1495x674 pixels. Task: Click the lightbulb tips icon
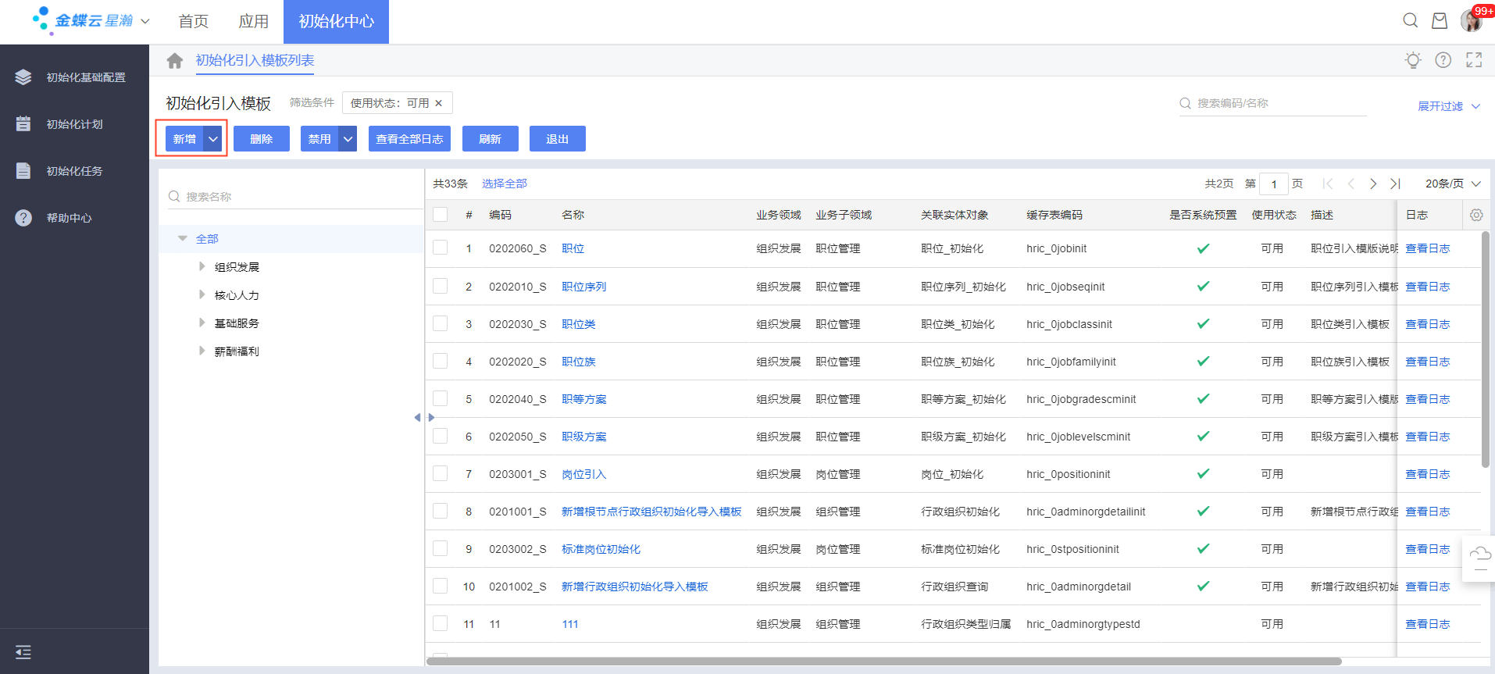point(1412,60)
